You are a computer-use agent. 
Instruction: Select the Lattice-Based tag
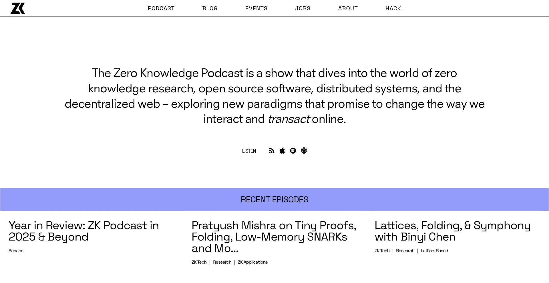click(x=434, y=251)
